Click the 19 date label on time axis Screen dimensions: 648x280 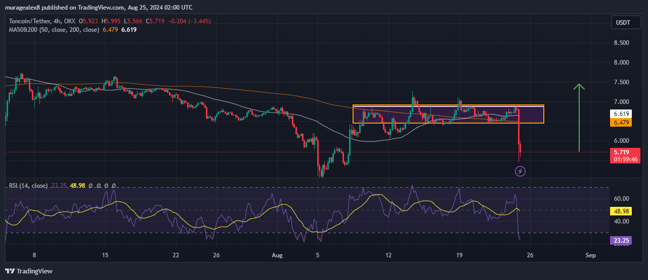point(459,255)
